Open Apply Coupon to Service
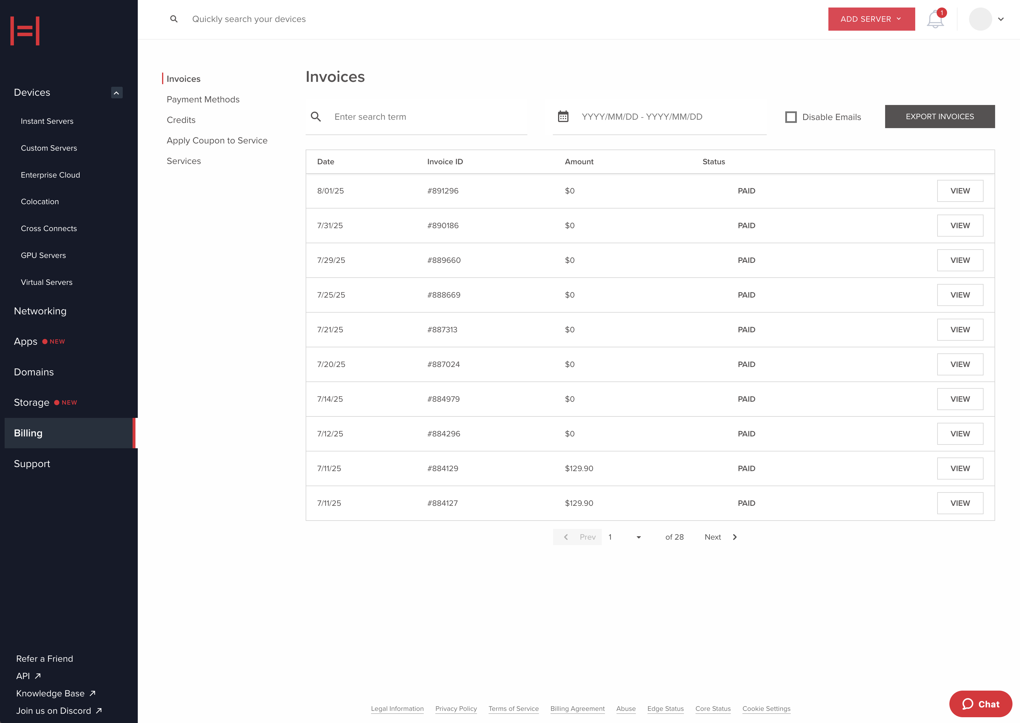 point(217,140)
